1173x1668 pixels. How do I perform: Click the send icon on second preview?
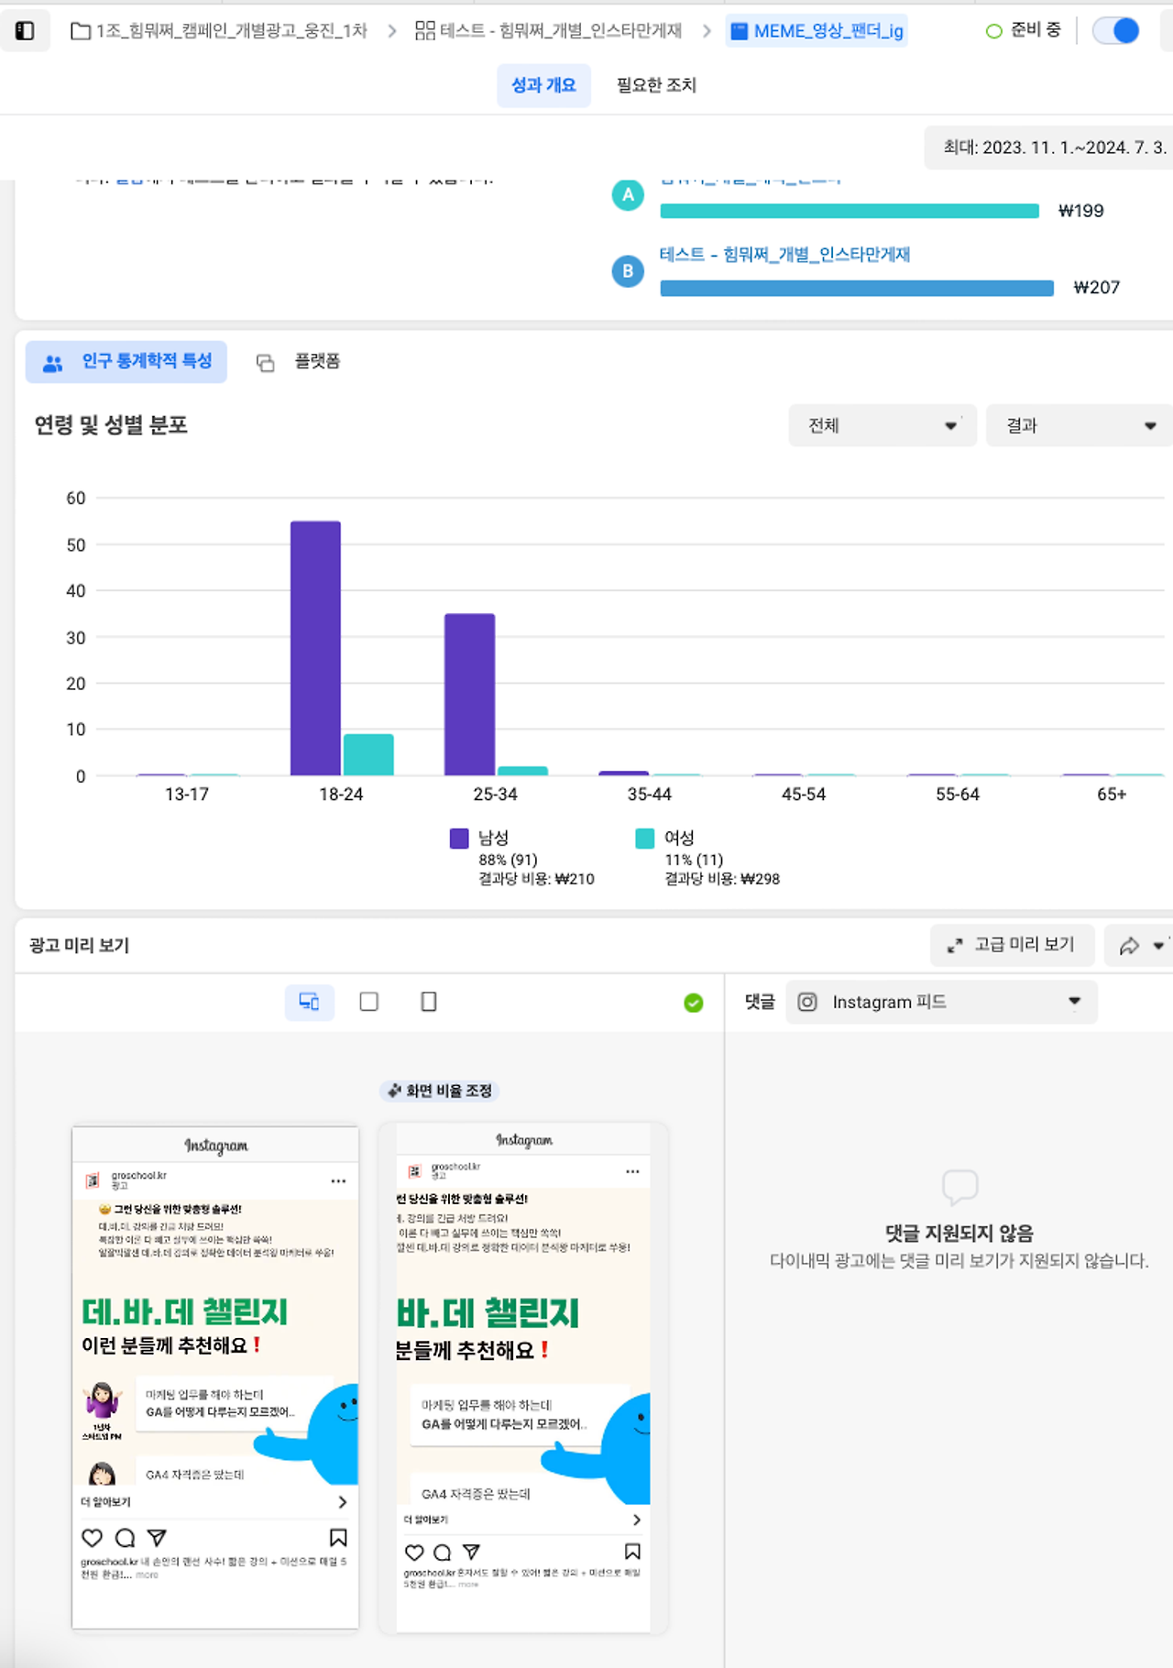[471, 1552]
